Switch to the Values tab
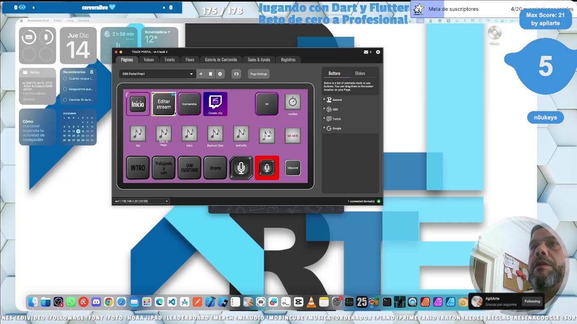Screen dimensions: 577x324 (x=149, y=59)
